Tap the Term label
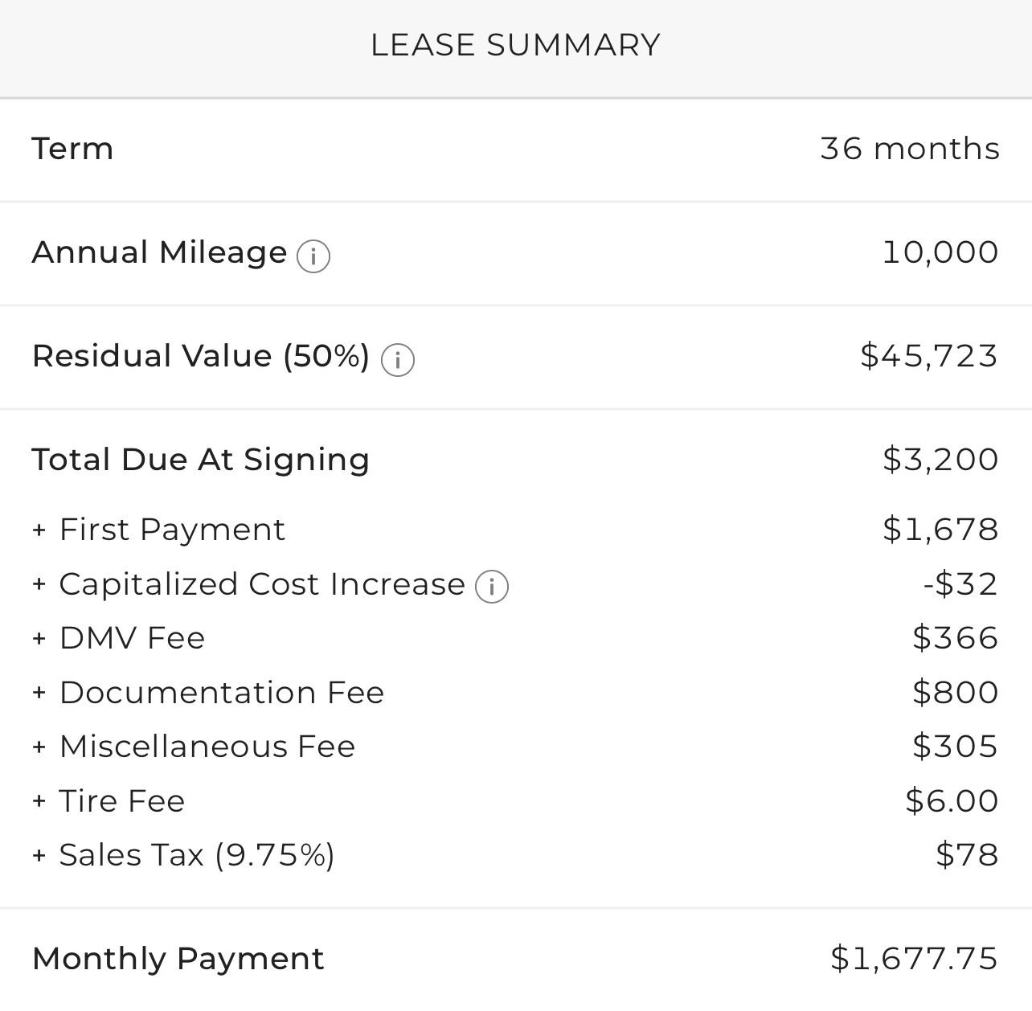Image resolution: width=1032 pixels, height=1011 pixels. (72, 149)
